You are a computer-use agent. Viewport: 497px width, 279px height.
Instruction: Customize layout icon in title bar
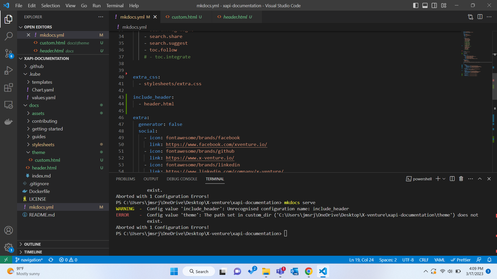tap(444, 5)
